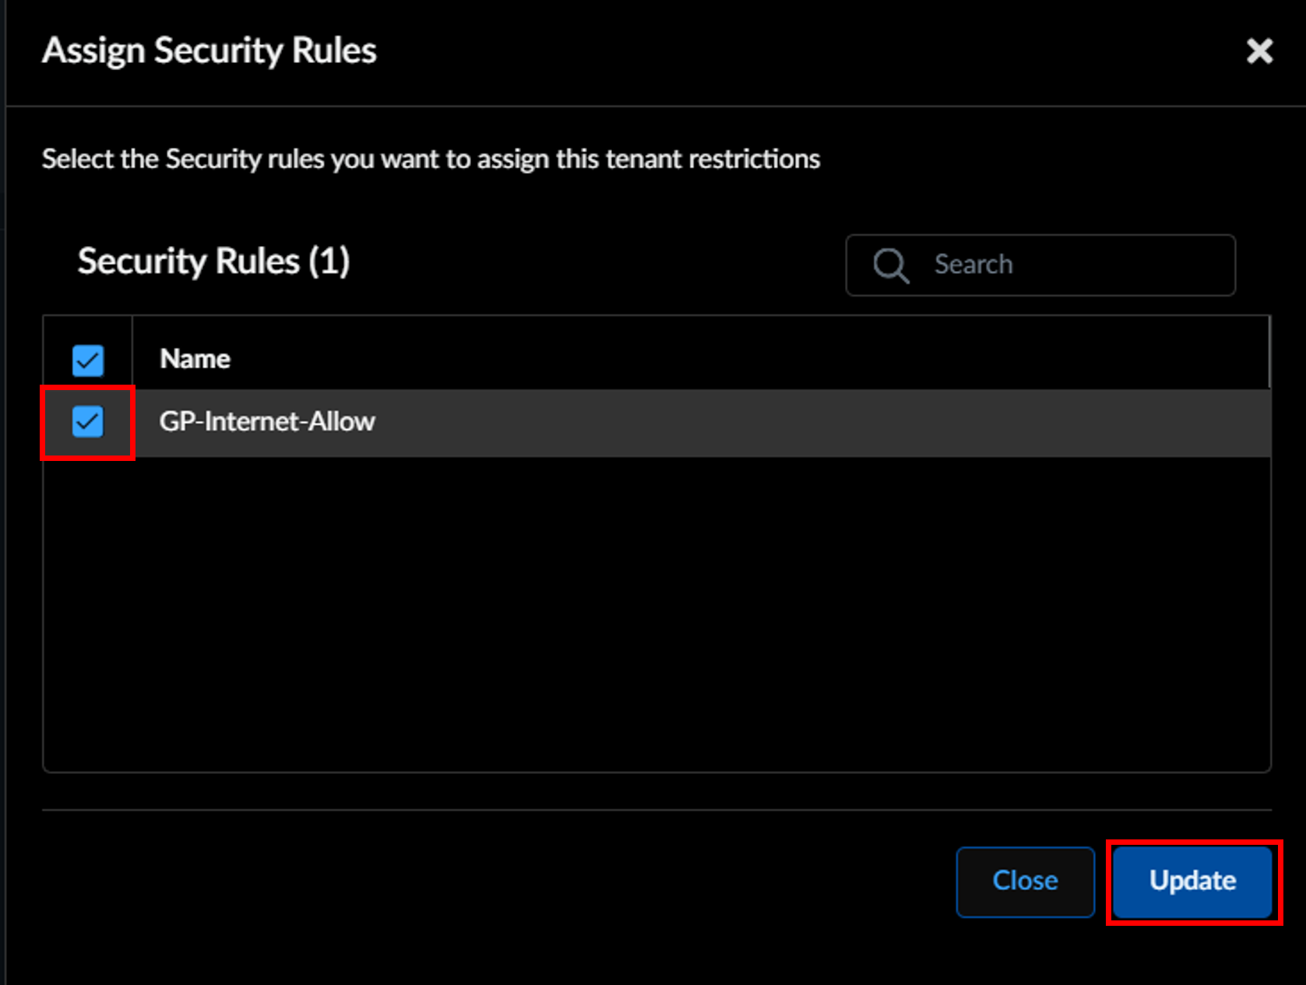This screenshot has width=1306, height=985.
Task: Click the Assign Security Rules title
Action: (x=209, y=51)
